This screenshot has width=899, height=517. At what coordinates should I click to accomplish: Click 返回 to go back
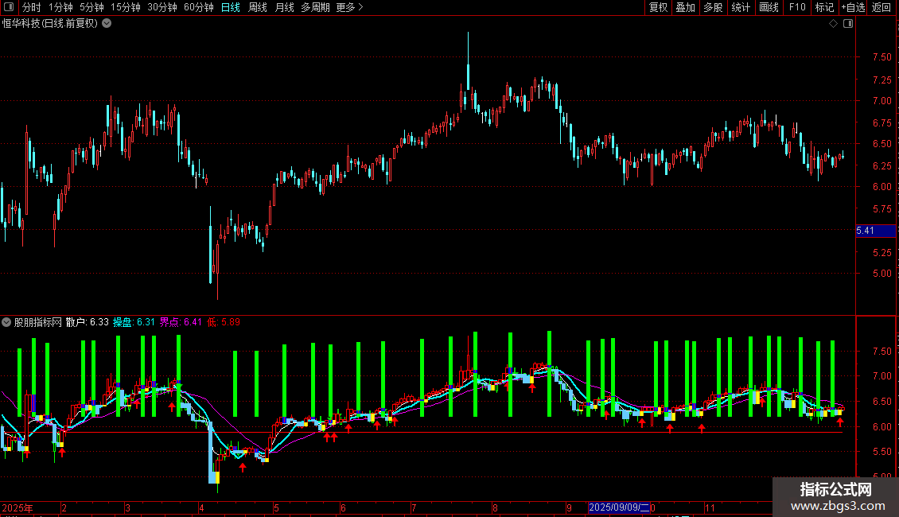(x=881, y=7)
